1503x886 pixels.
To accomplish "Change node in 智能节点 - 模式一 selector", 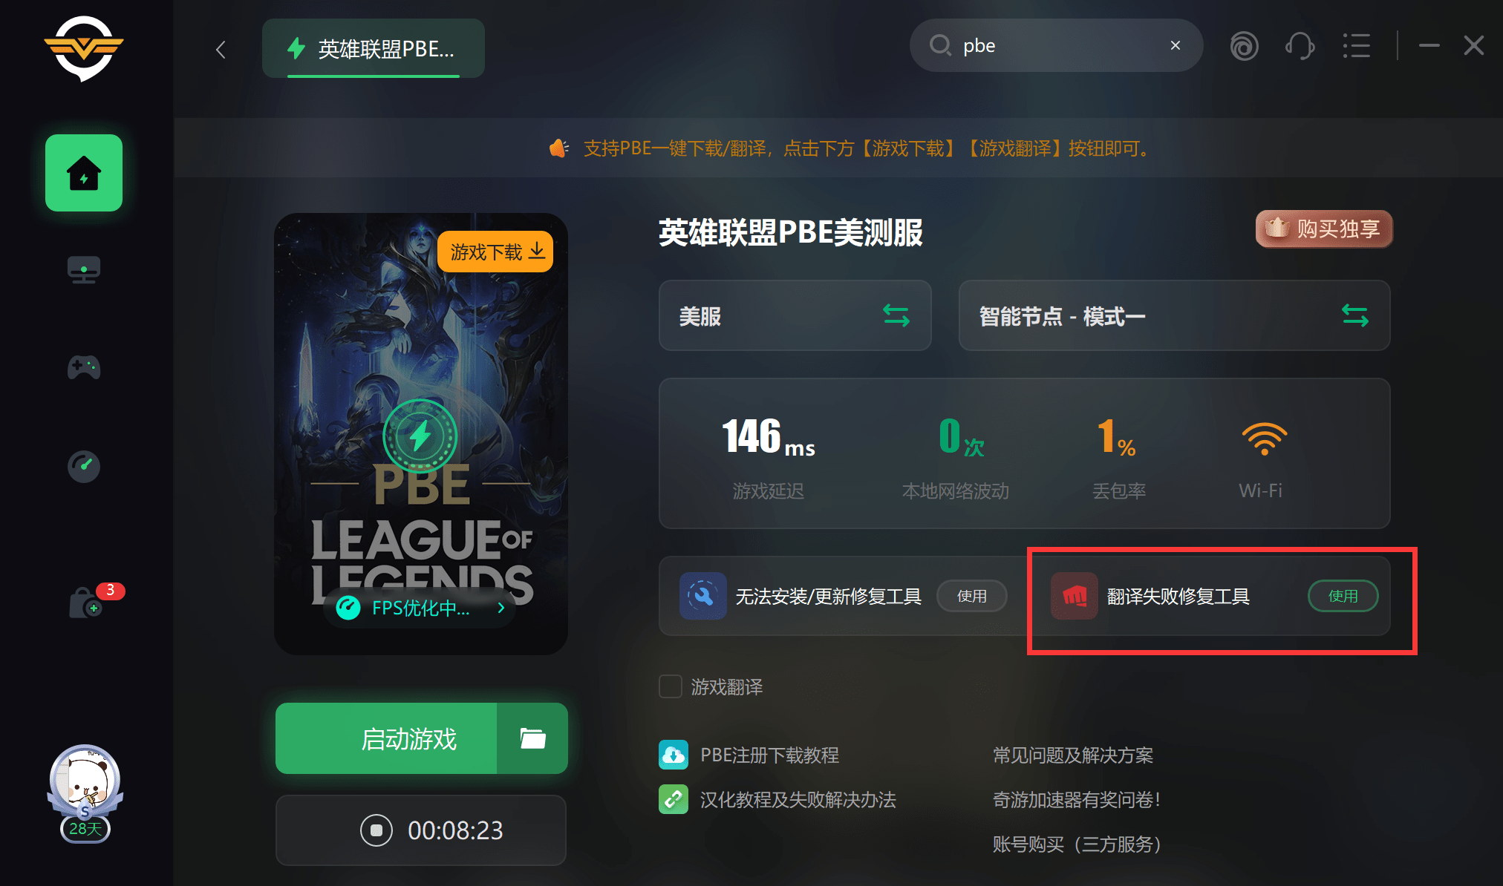I will (1174, 316).
